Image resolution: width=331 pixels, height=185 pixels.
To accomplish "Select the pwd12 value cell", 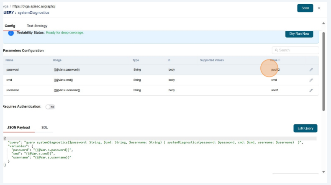I will tap(275, 69).
